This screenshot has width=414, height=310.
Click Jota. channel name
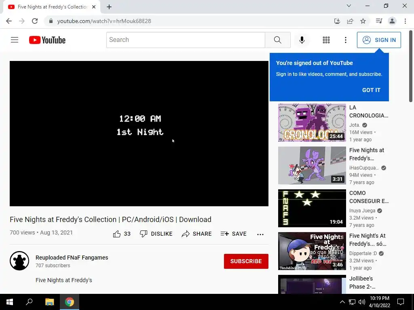tap(355, 125)
